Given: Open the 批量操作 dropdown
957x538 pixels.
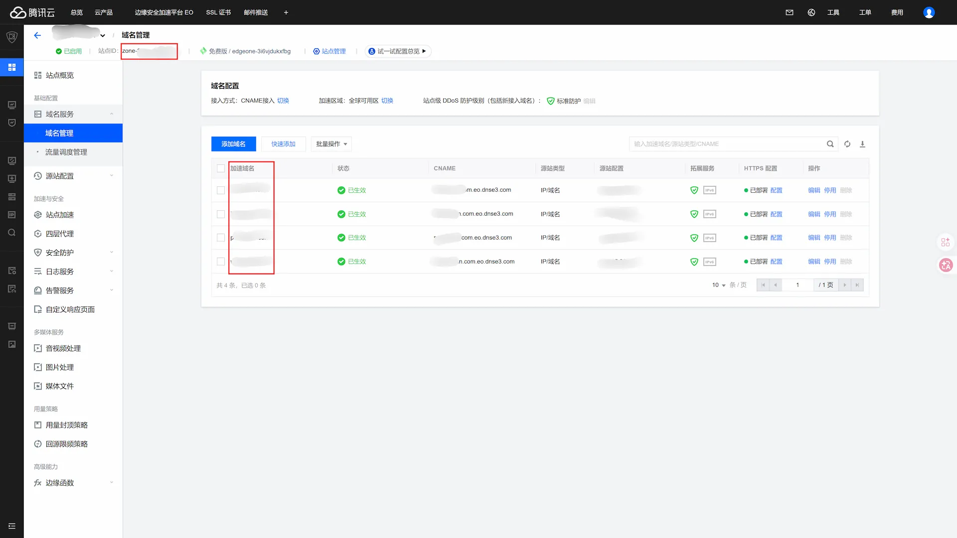Looking at the screenshot, I should tap(331, 144).
